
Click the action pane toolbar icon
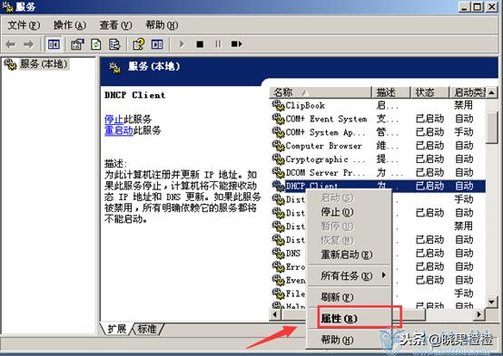(157, 44)
